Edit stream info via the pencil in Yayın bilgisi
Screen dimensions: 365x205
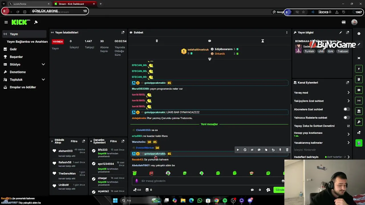click(x=340, y=32)
